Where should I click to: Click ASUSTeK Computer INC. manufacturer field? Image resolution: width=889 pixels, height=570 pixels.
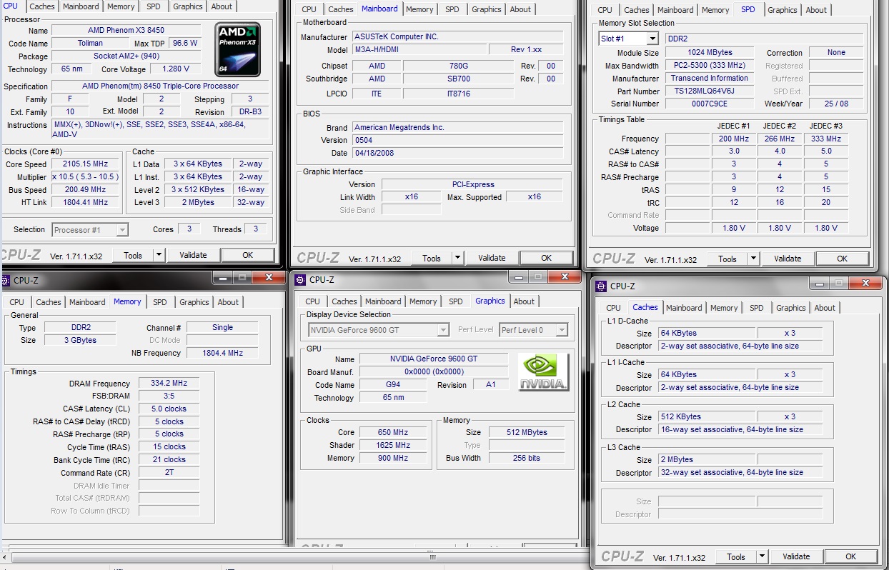click(x=457, y=37)
